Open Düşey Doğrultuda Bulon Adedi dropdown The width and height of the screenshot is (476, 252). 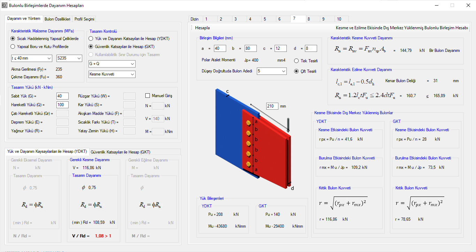tap(272, 71)
